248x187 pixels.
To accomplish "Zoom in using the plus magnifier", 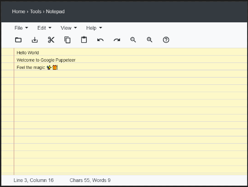I will (150, 40).
